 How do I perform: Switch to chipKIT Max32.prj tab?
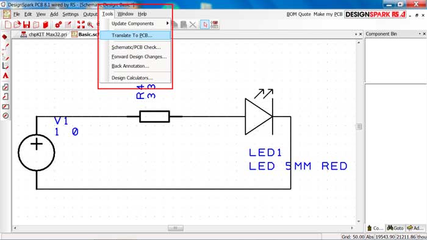click(x=43, y=35)
